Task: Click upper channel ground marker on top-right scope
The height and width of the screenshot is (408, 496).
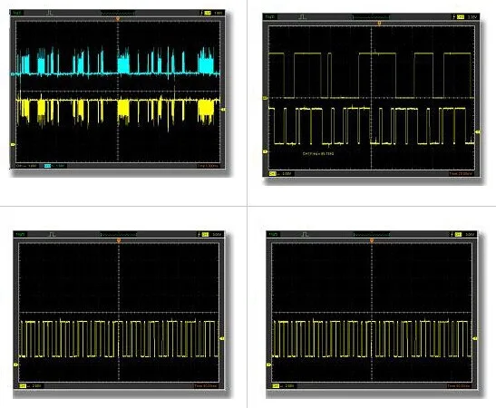Action: [266, 98]
